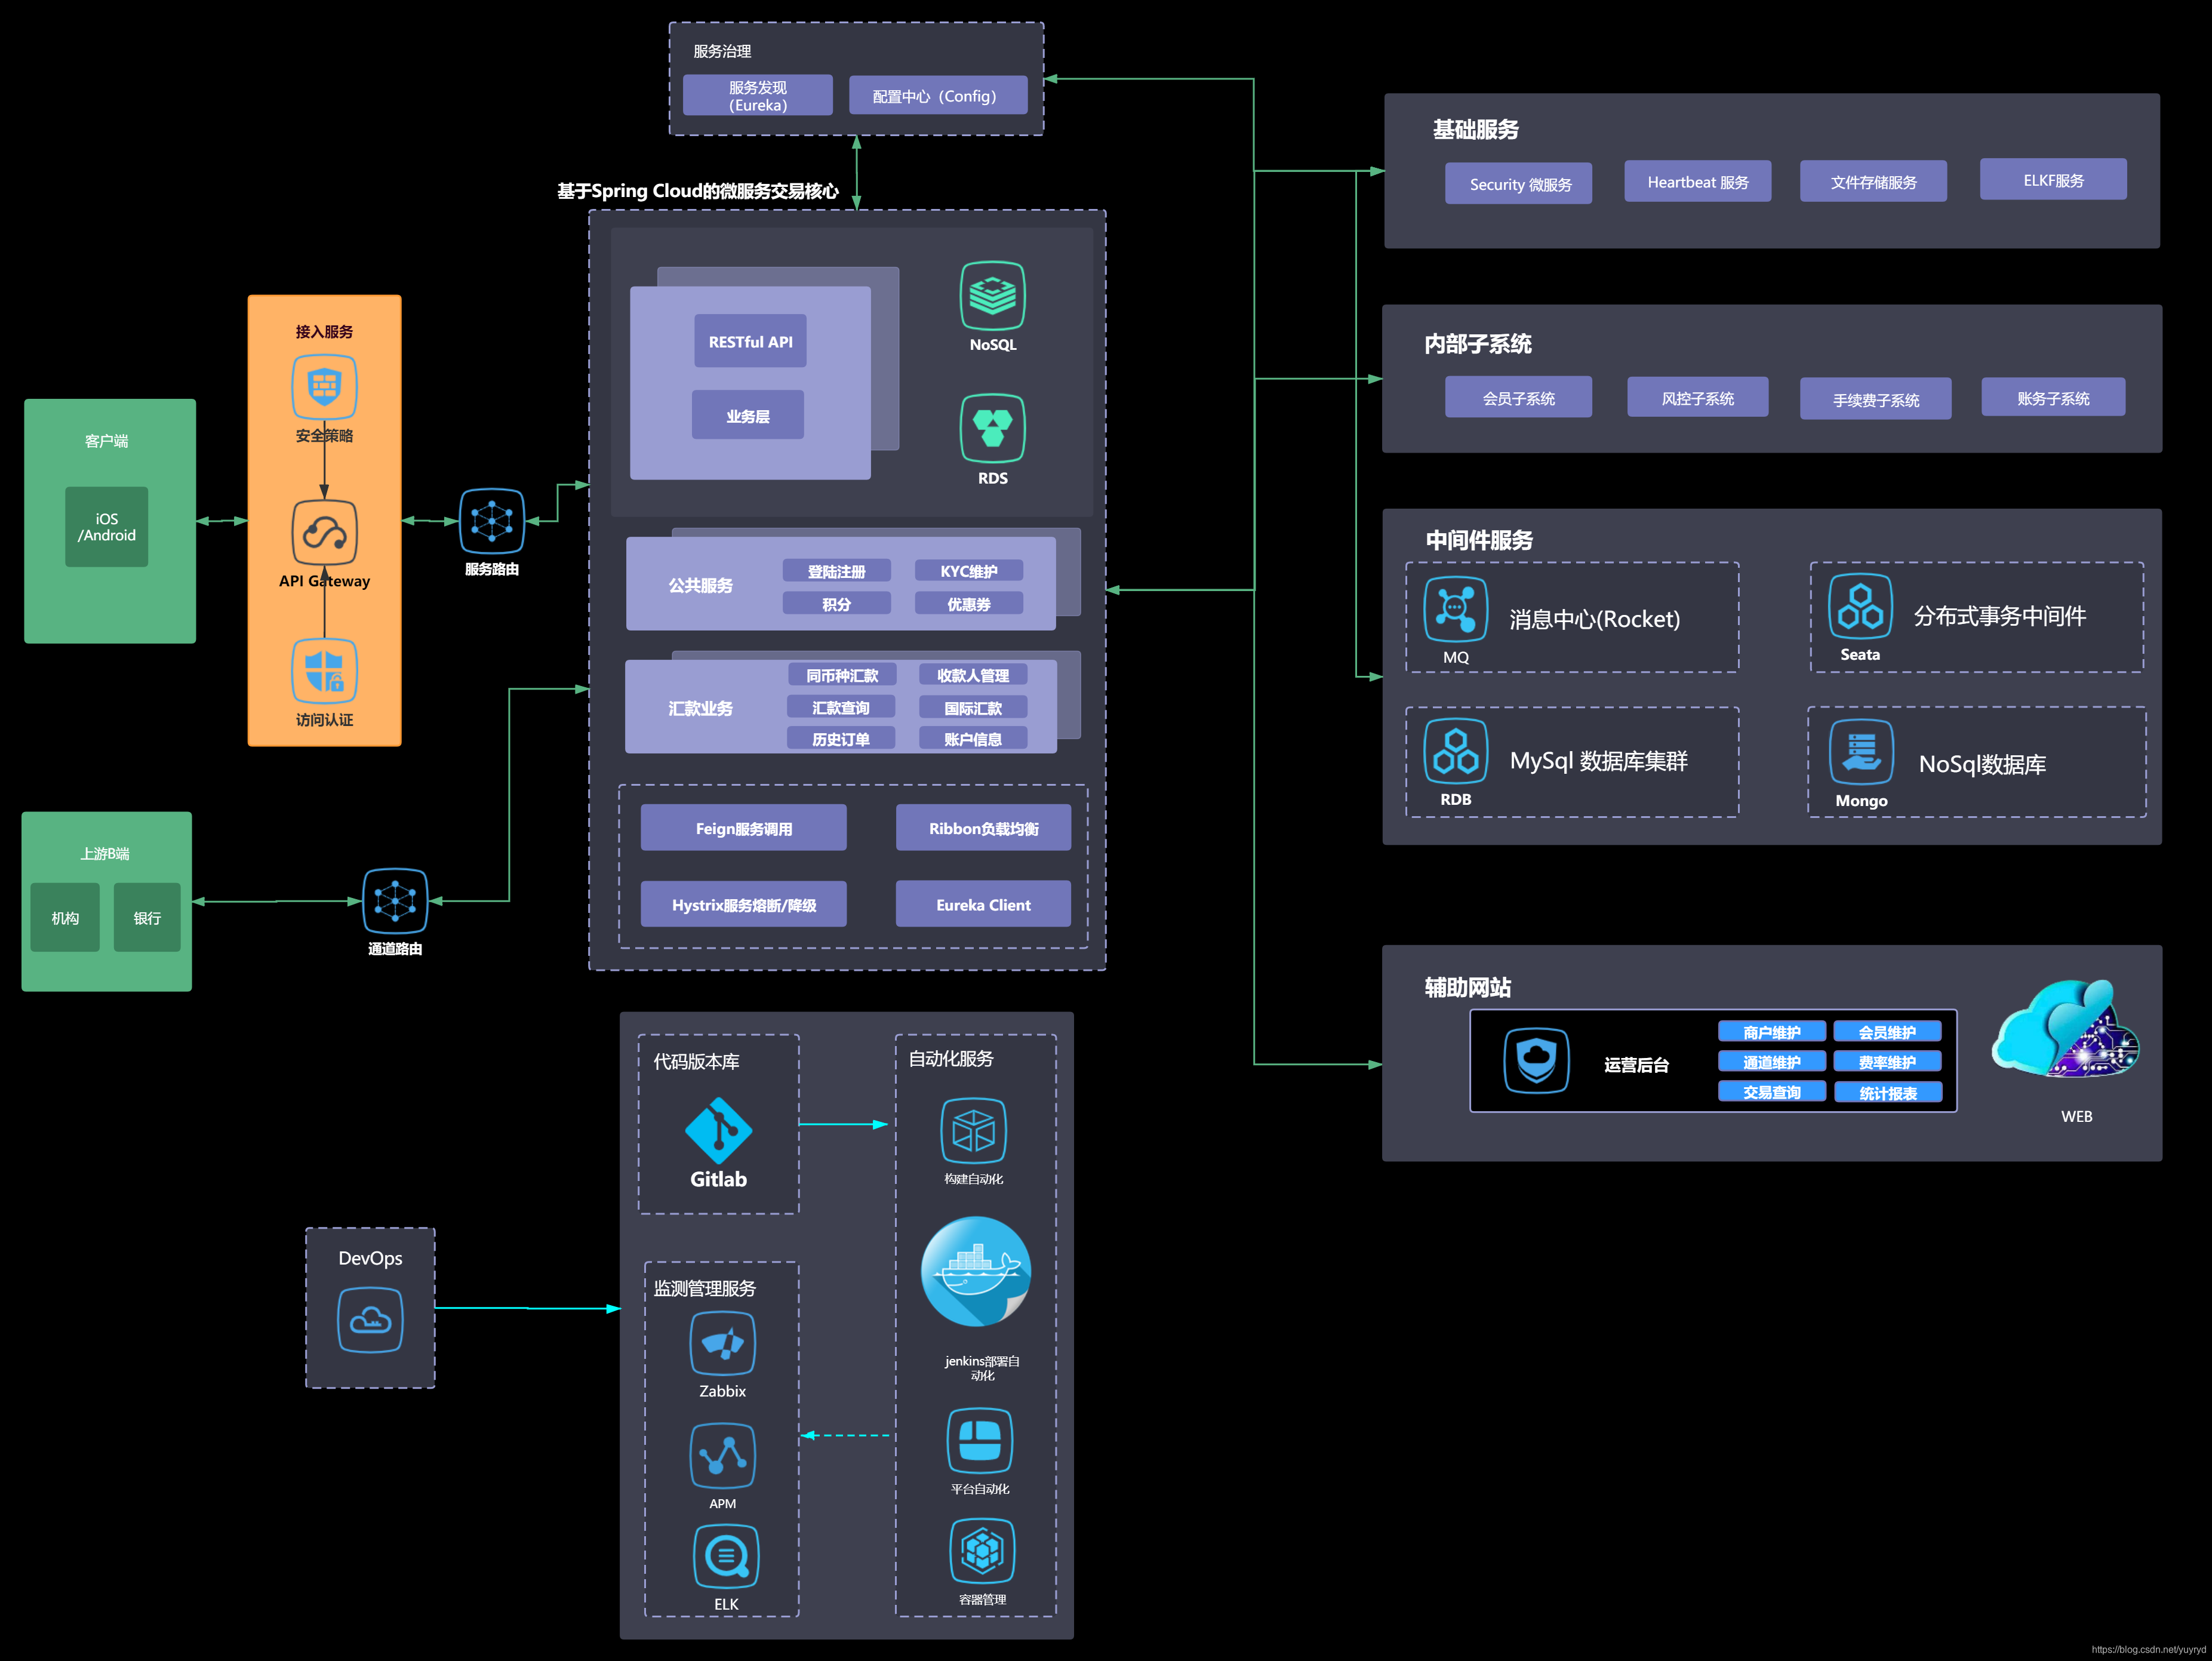Select the 业务层 block

(x=748, y=415)
